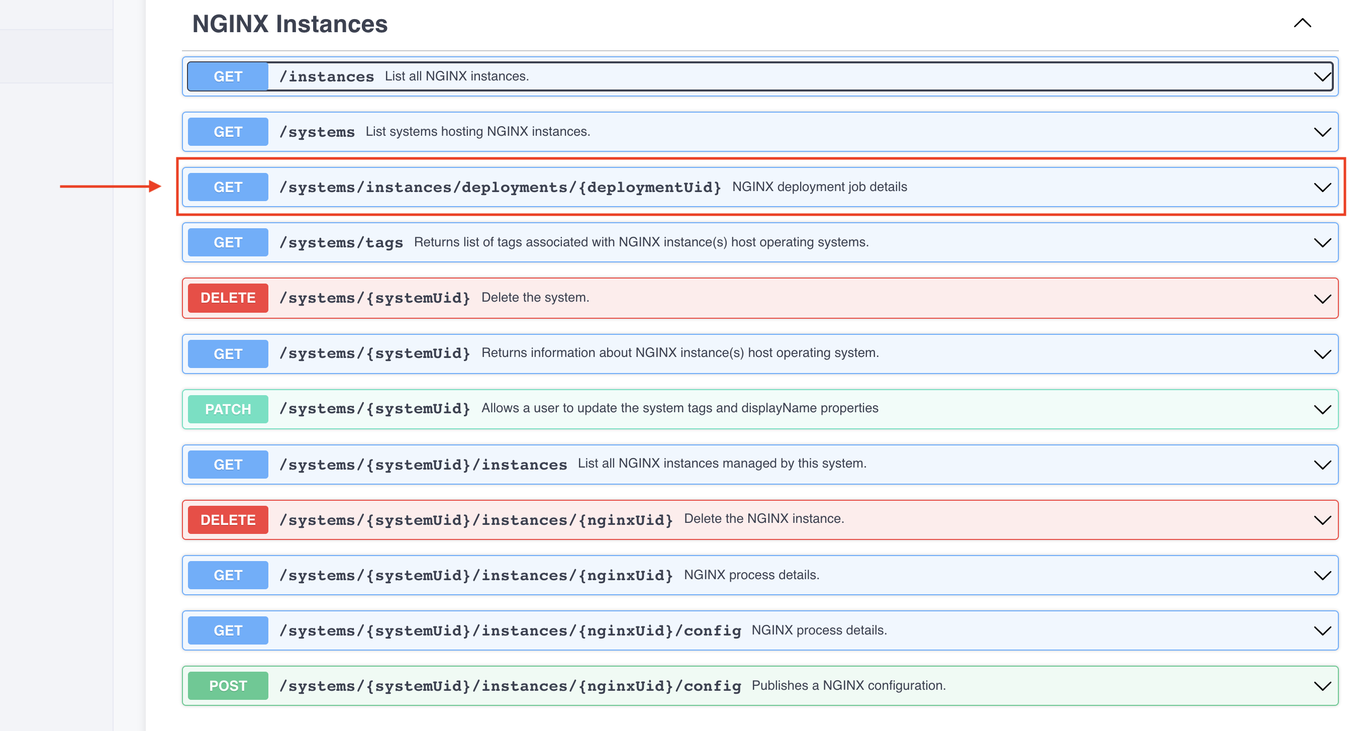Click 'Returns information about NGINX instance(s)' description
This screenshot has width=1363, height=731.
(680, 353)
